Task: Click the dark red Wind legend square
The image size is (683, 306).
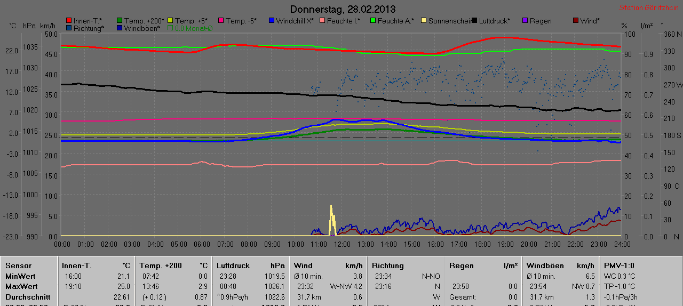Action: coord(575,21)
